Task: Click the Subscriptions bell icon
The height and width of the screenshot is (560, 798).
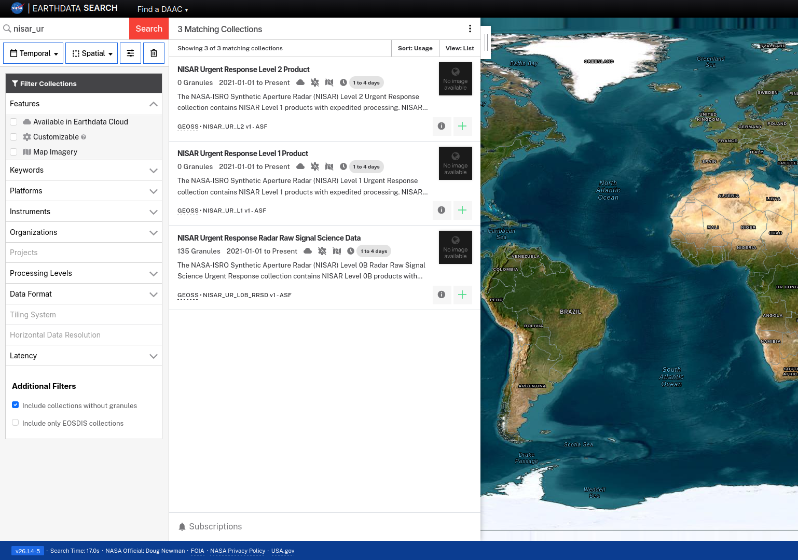Action: pyautogui.click(x=182, y=527)
